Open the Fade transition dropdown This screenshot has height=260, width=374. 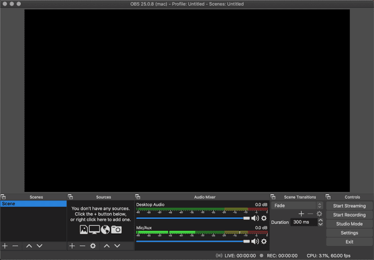pos(297,205)
